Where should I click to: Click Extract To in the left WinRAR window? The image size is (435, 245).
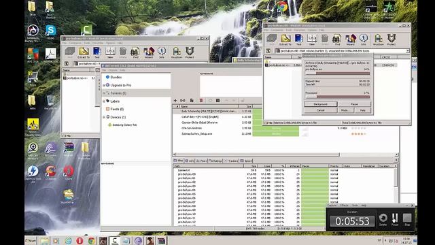tap(84, 52)
